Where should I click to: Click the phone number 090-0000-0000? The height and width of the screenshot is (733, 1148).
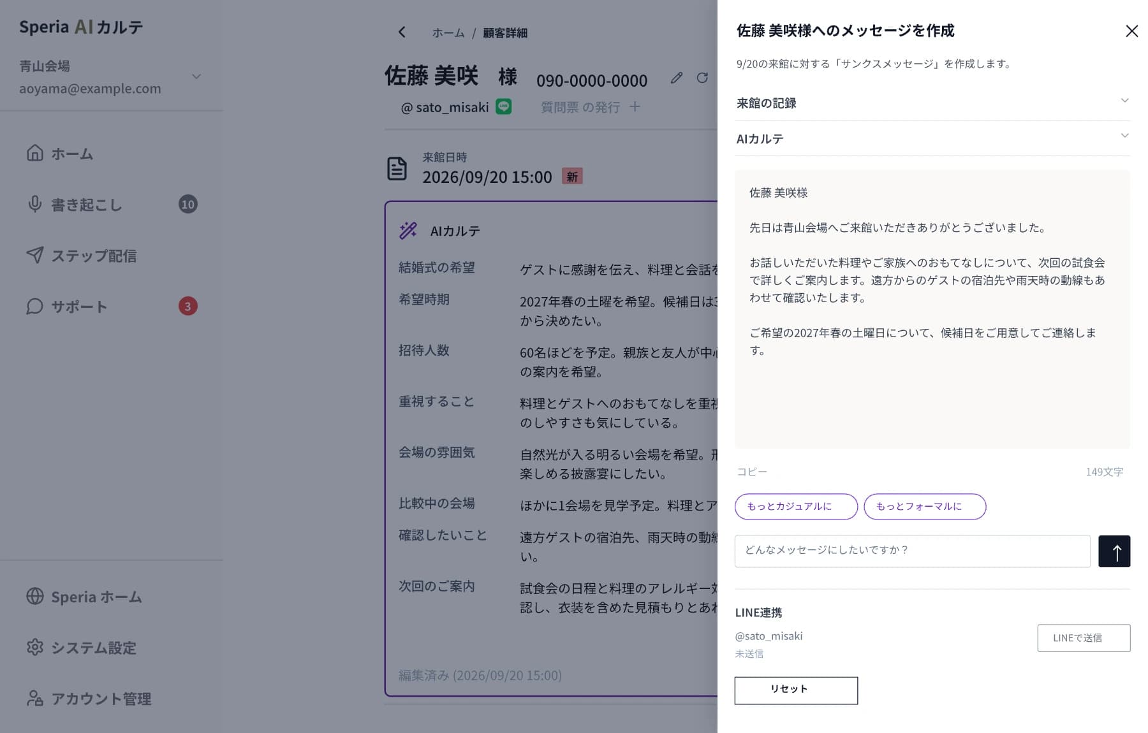[592, 80]
